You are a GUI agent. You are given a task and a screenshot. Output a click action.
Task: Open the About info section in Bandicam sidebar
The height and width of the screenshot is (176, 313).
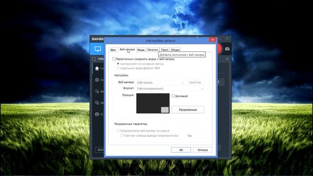click(97, 114)
